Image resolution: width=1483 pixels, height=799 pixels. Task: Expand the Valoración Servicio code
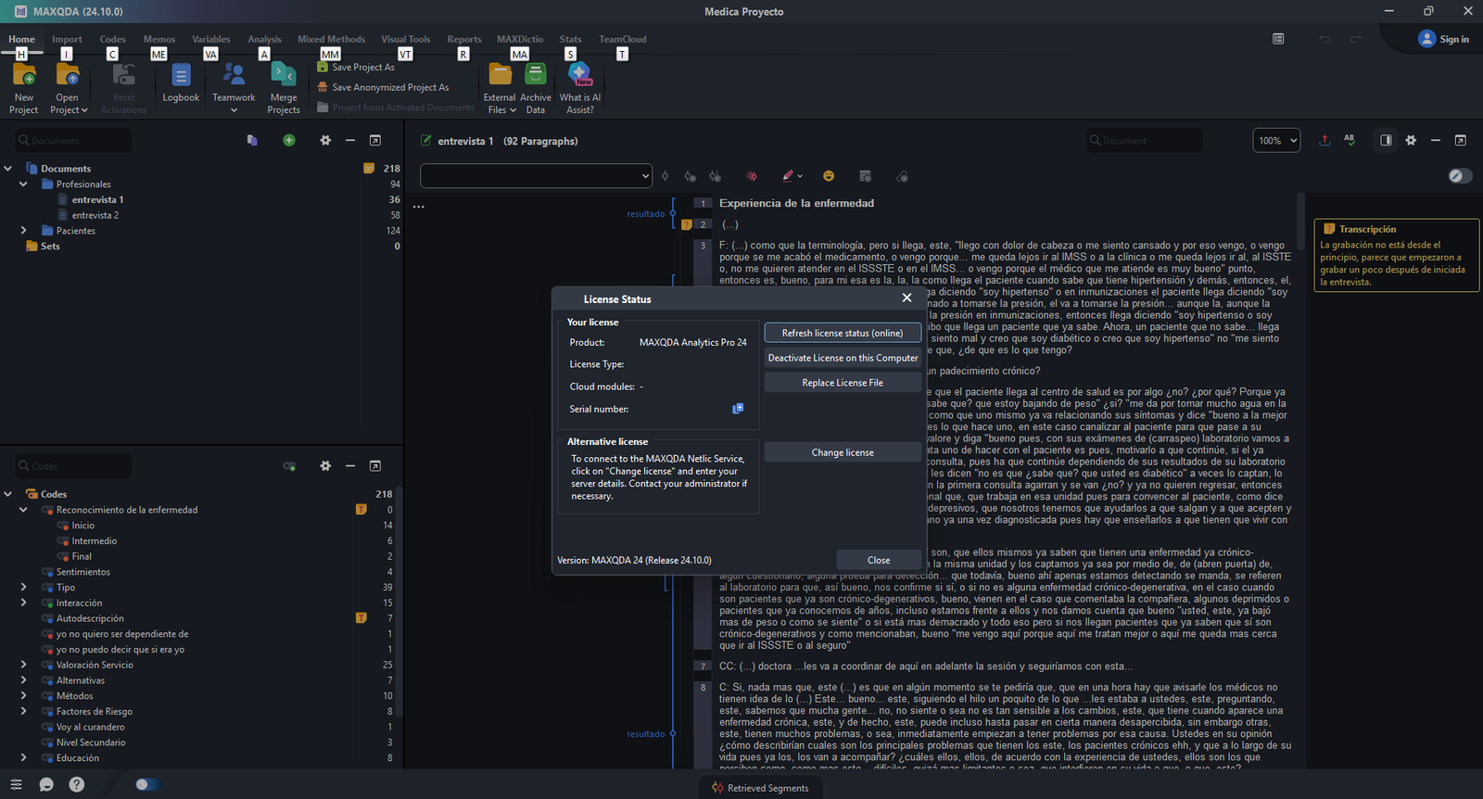tap(23, 665)
